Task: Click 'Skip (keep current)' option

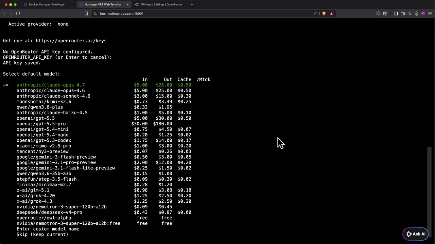Action: pyautogui.click(x=42, y=235)
